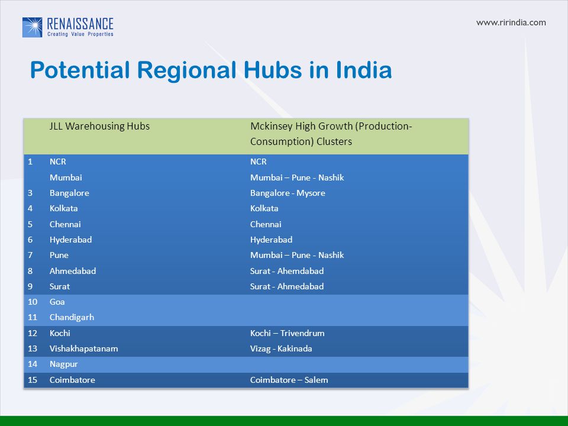Click the Creating Value Properties tagline

[80, 34]
